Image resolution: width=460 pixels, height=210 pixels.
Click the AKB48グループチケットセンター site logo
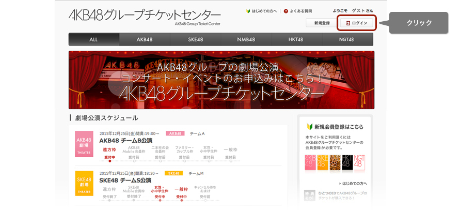pos(145,17)
